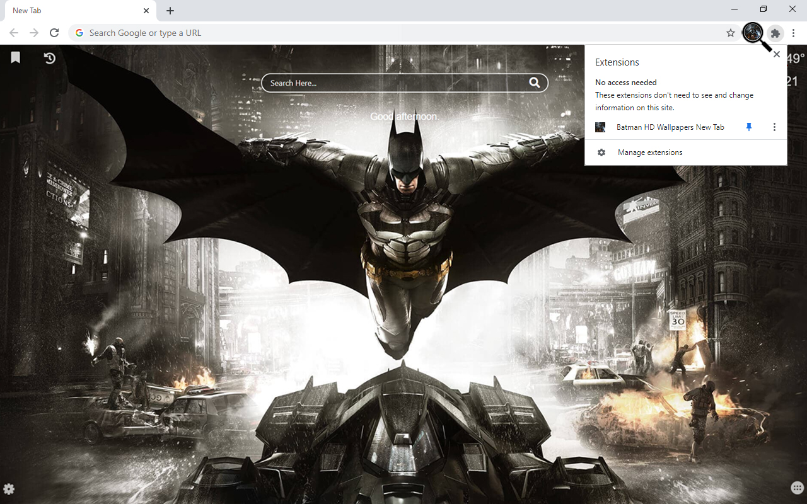Open Manage extensions
This screenshot has width=807, height=504.
pos(686,152)
